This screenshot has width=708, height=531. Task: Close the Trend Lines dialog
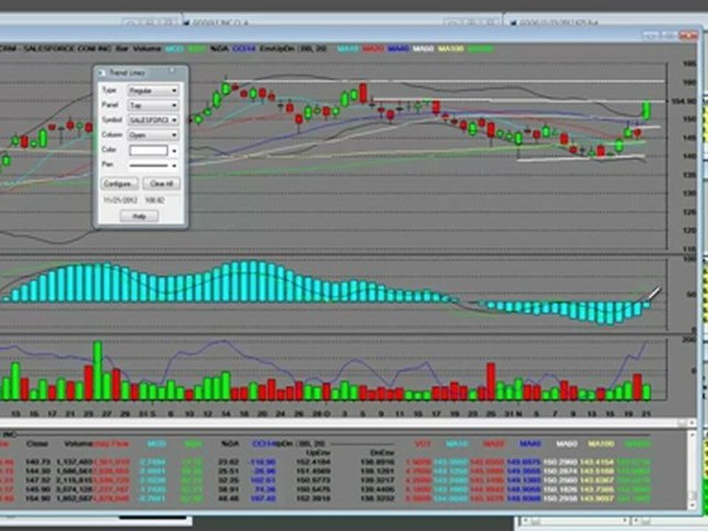[x=172, y=72]
